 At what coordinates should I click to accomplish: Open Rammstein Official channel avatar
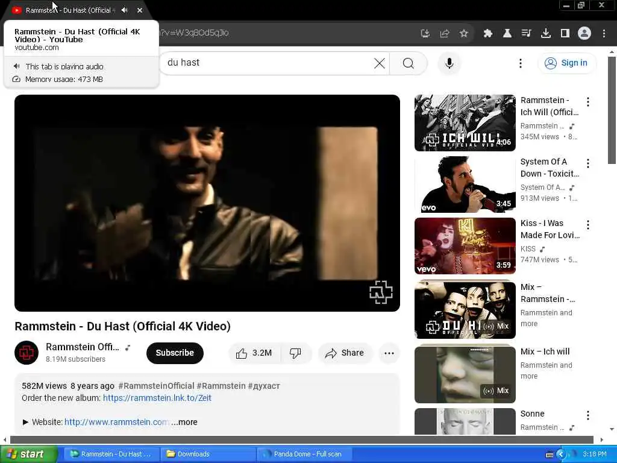coord(27,352)
